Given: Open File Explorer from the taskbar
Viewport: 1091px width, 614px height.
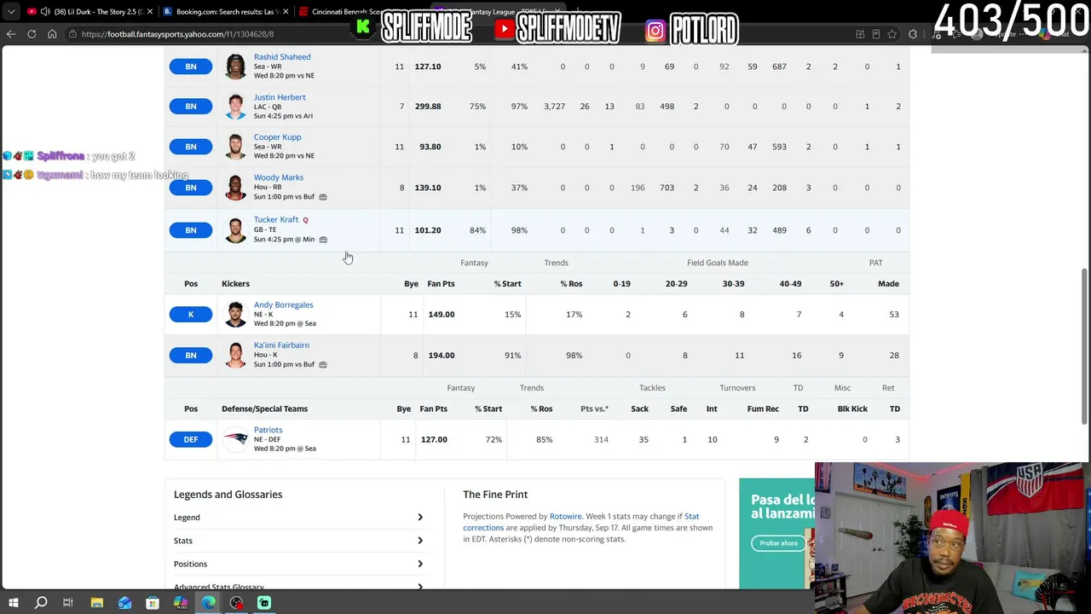Looking at the screenshot, I should click(97, 603).
